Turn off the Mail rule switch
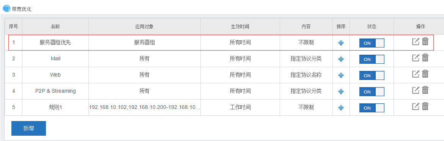 click(x=372, y=60)
